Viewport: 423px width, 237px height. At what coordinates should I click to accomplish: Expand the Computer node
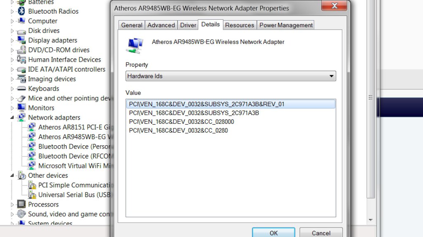[x=12, y=21]
